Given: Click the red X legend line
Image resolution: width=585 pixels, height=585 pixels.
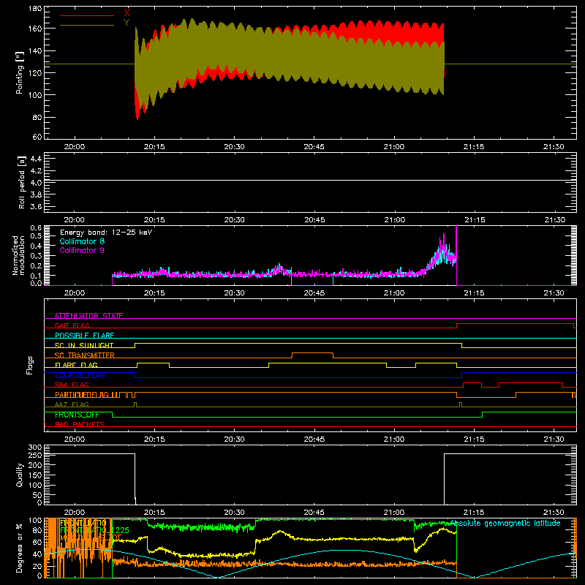Looking at the screenshot, I should coord(87,15).
